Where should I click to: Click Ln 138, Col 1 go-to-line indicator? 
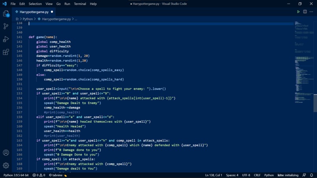(x=214, y=175)
